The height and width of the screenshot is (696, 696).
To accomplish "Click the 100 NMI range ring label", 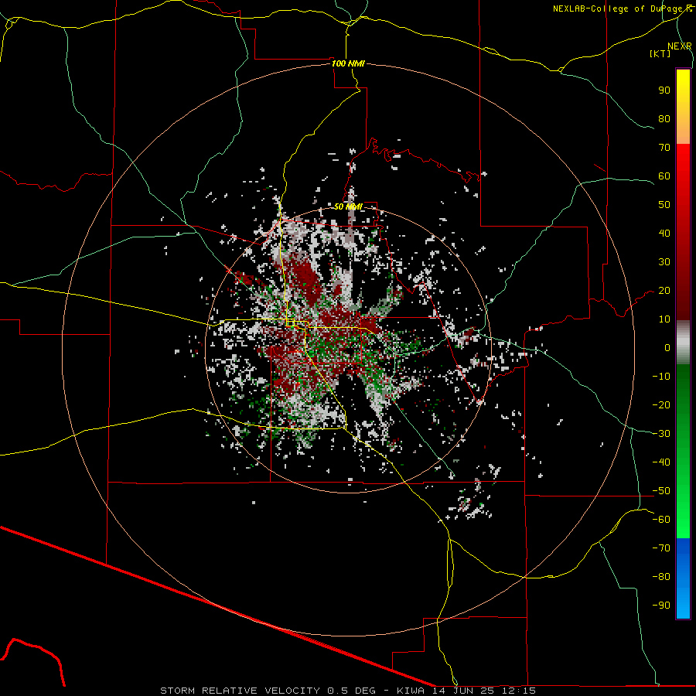I will (x=348, y=63).
